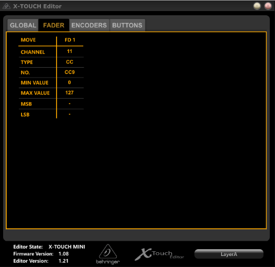Image resolution: width=275 pixels, height=267 pixels.
Task: Click the X-TOUCH Editor window title
Action: click(x=37, y=6)
